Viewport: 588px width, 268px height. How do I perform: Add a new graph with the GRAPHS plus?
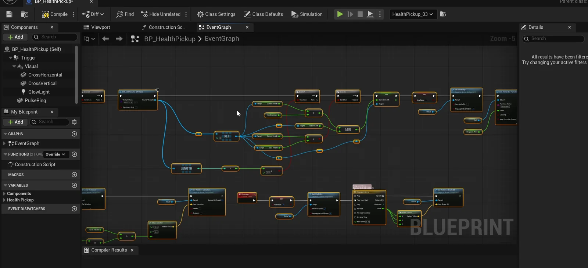[74, 134]
